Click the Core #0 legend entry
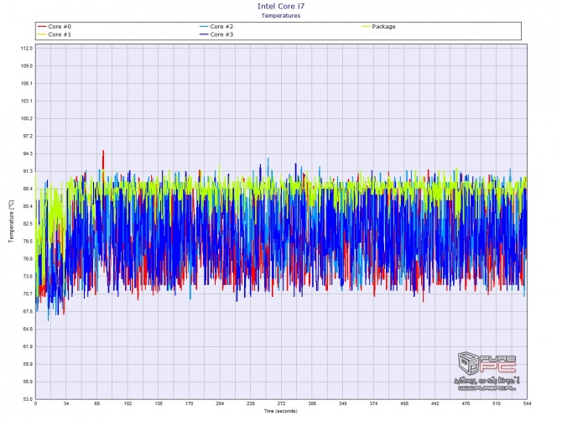The height and width of the screenshot is (421, 562). tap(55, 27)
